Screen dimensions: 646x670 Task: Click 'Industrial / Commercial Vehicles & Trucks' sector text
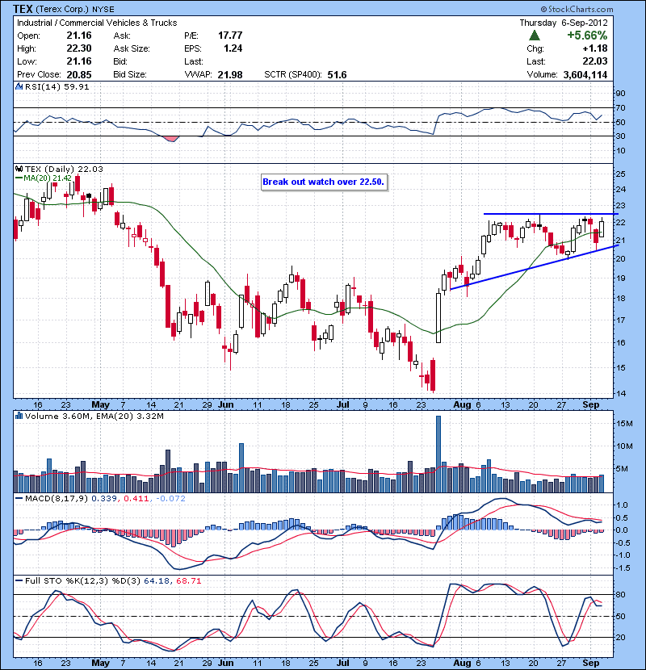pyautogui.click(x=97, y=23)
